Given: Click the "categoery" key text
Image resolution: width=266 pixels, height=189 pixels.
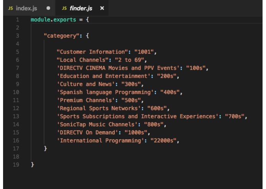Looking at the screenshot, I should point(62,36).
